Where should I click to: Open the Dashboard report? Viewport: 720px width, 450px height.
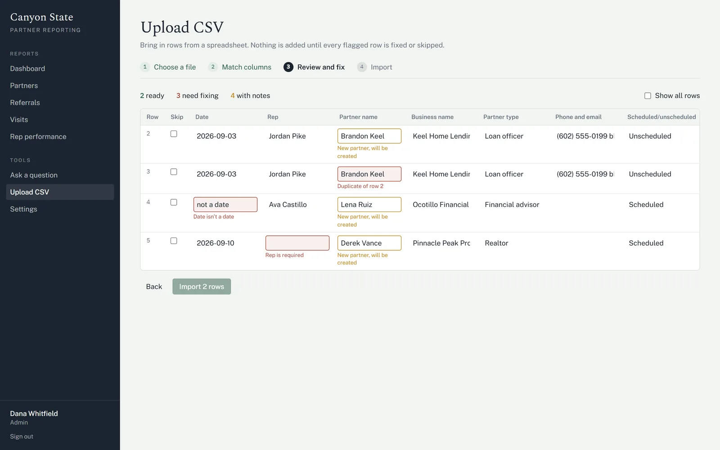(x=60, y=68)
